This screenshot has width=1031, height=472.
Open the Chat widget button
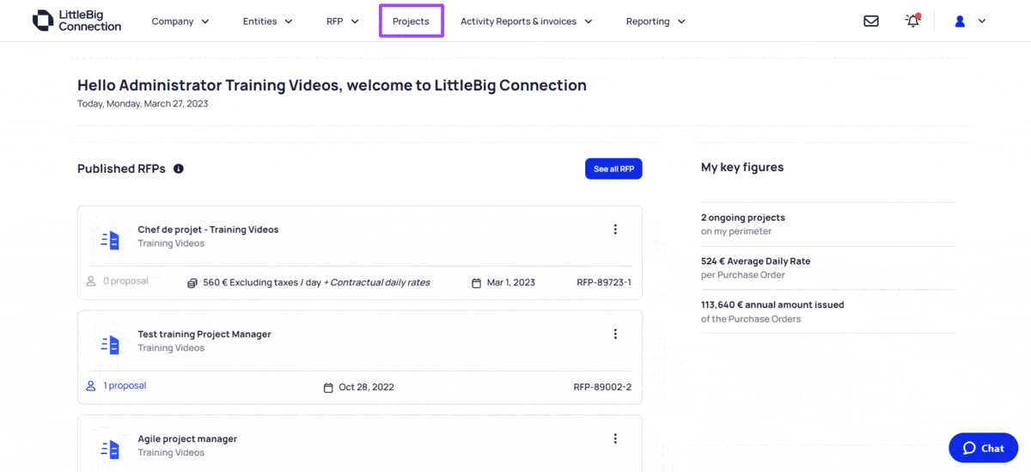tap(984, 448)
